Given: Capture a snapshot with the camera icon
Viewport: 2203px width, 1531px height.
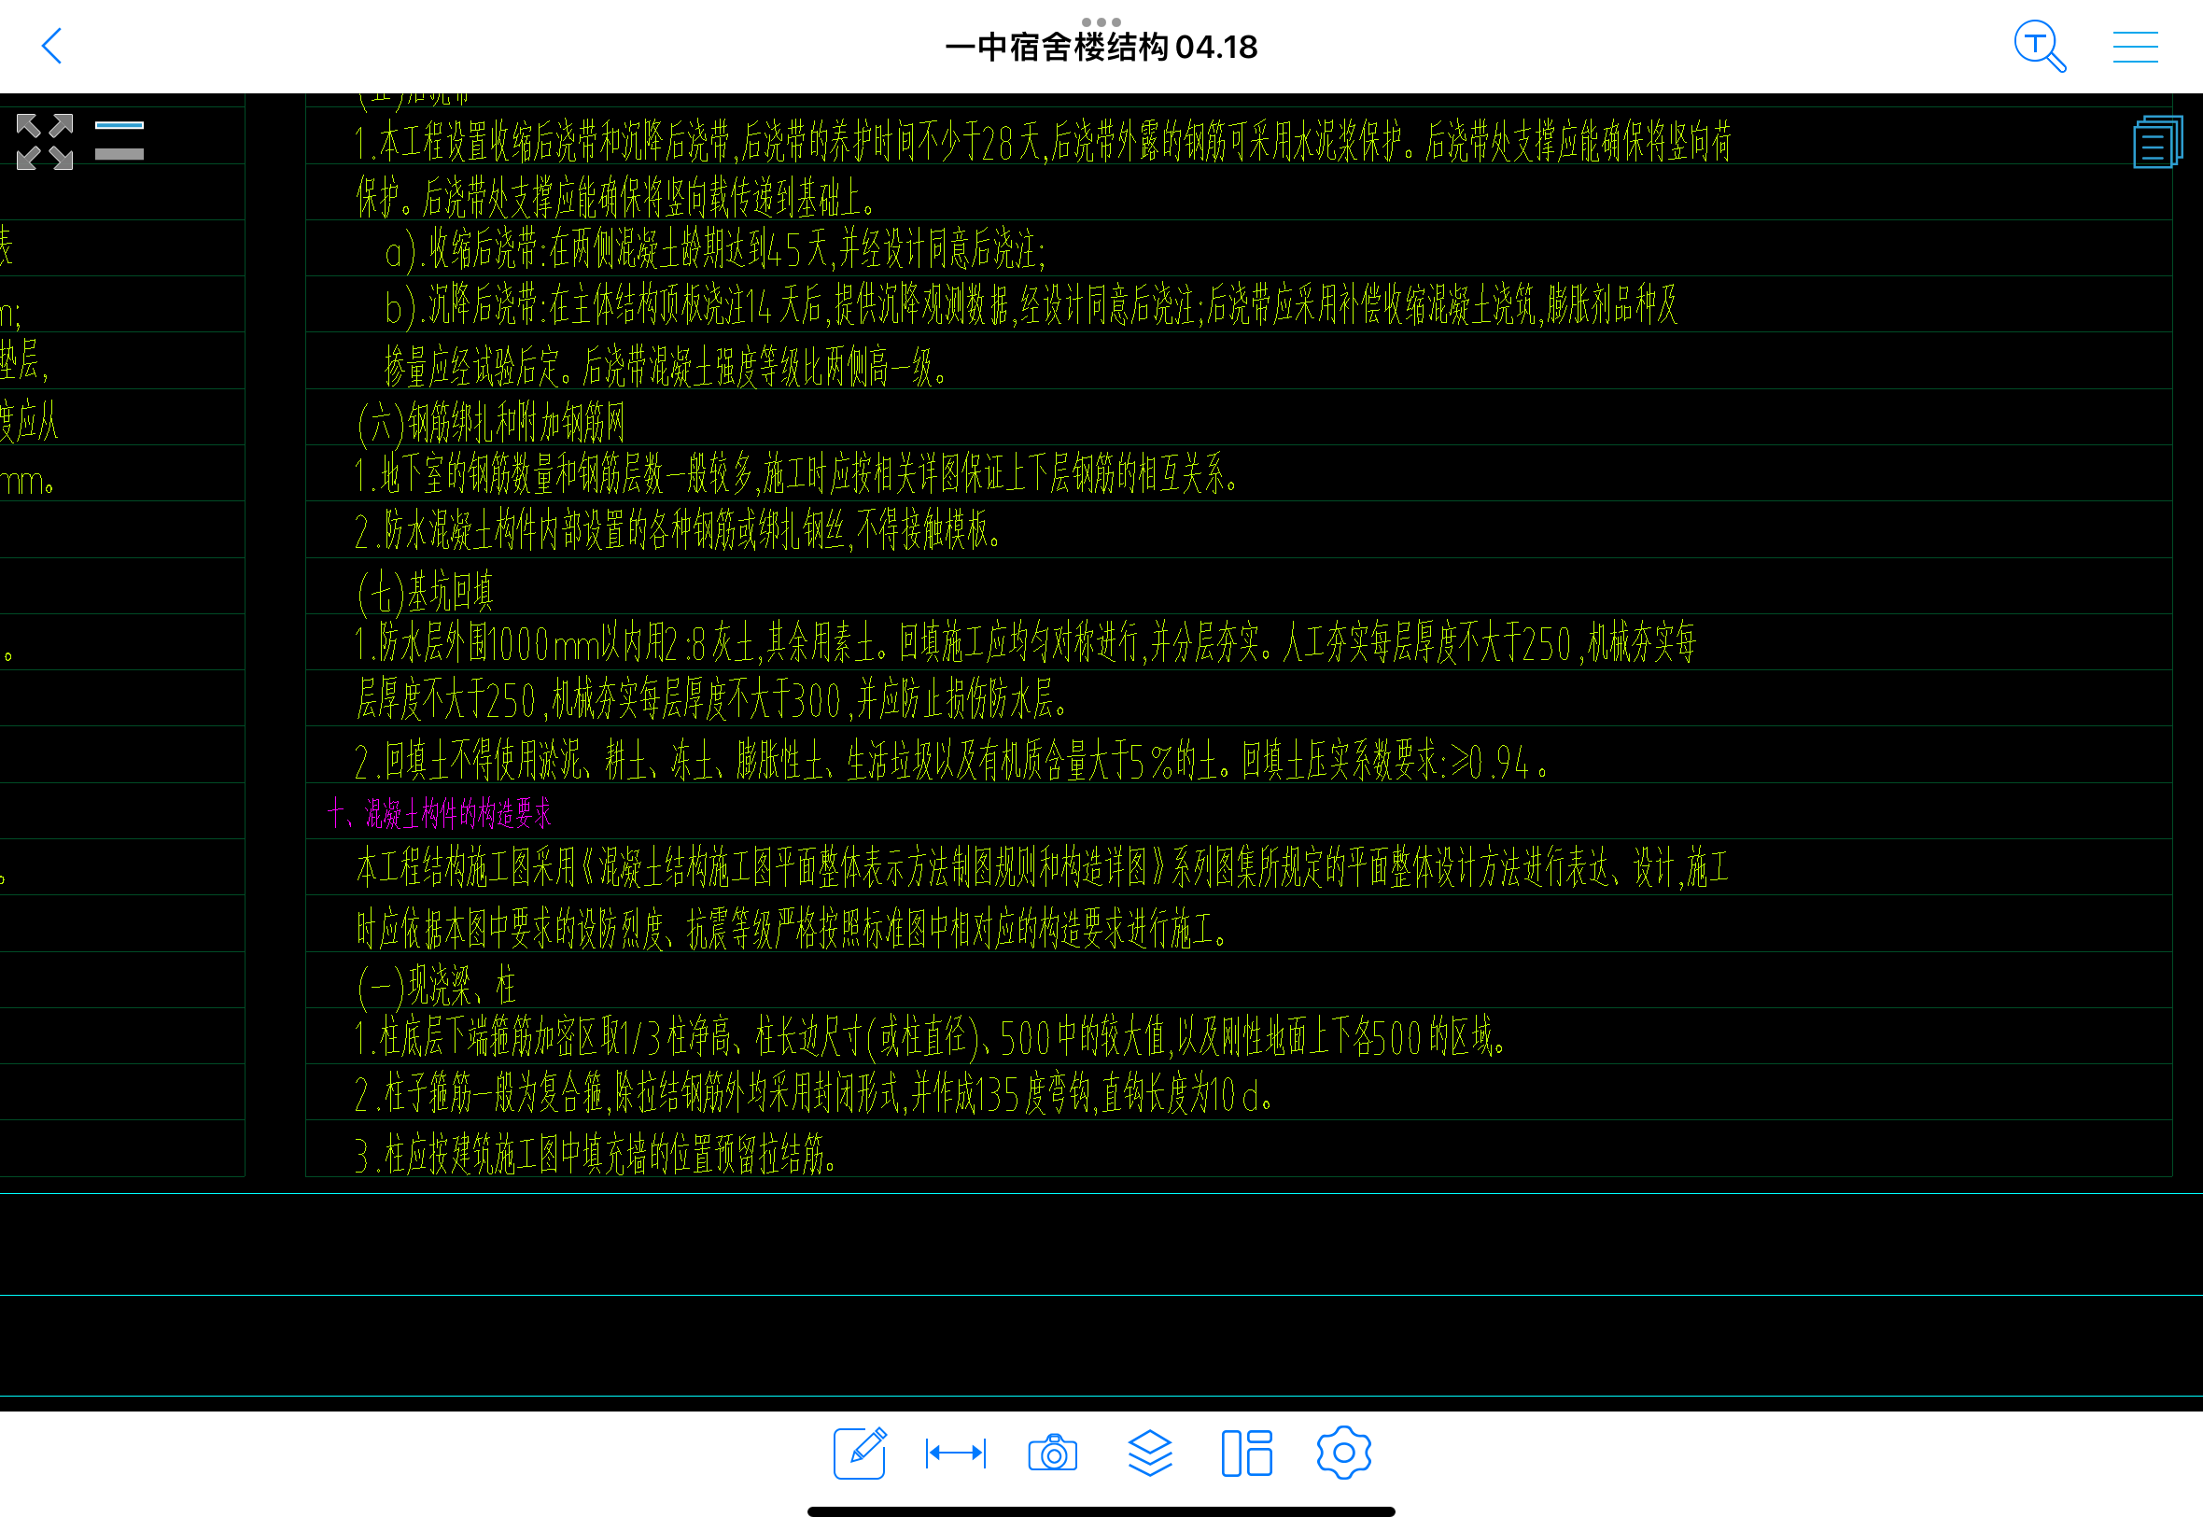Looking at the screenshot, I should [1052, 1454].
